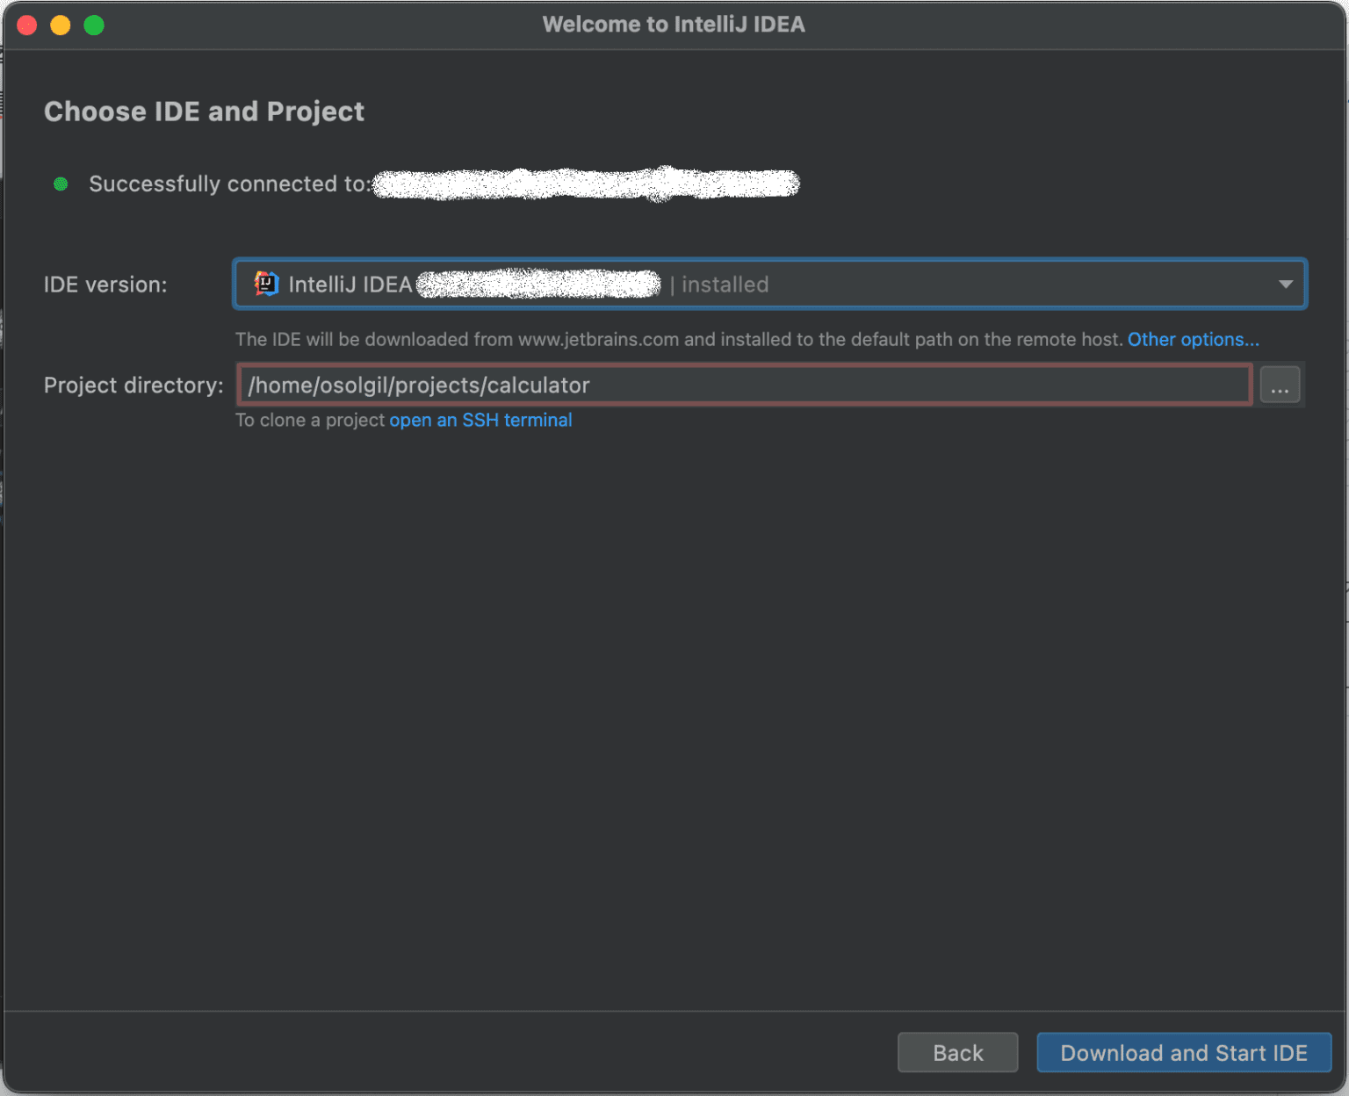Minimize window with the yellow button
This screenshot has height=1096, width=1349.
(x=60, y=25)
